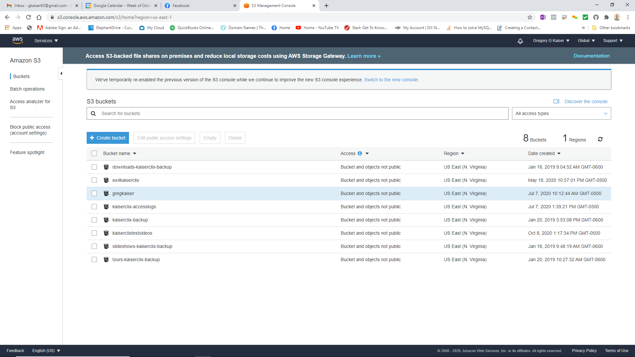
Task: Collapse the S3 sidebar with the arrow
Action: pyautogui.click(x=61, y=73)
